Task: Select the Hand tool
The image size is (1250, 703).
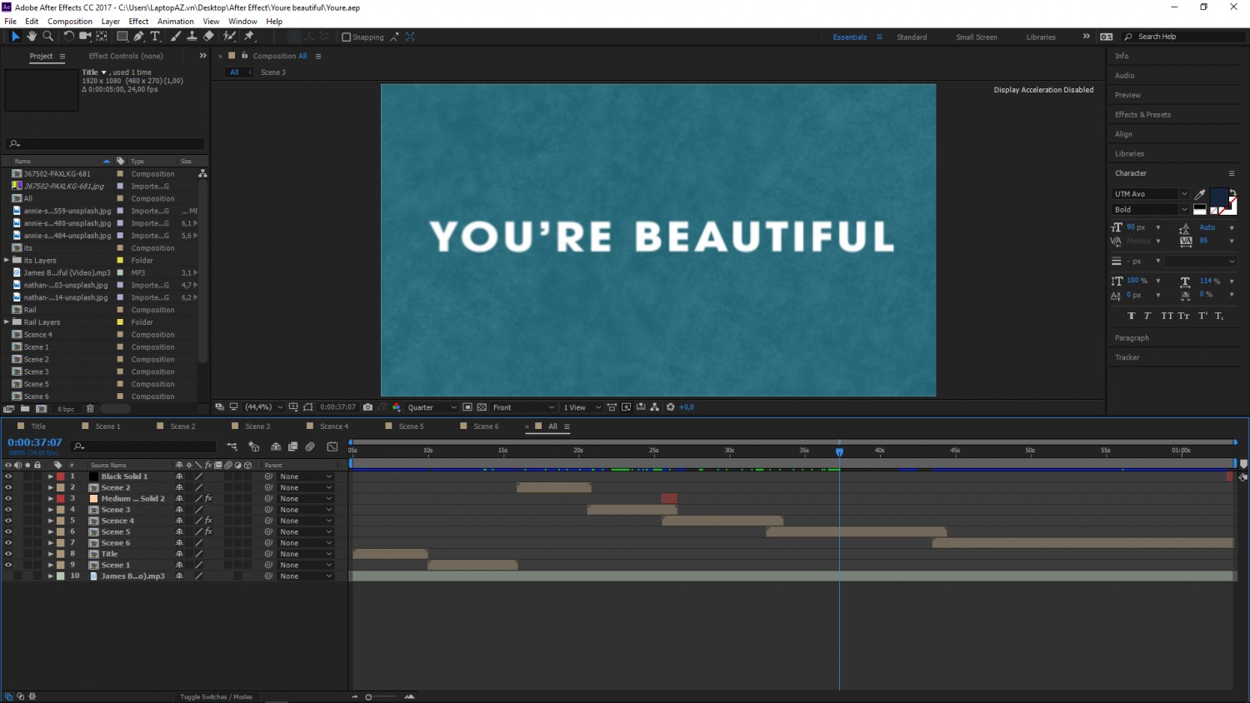Action: (x=32, y=37)
